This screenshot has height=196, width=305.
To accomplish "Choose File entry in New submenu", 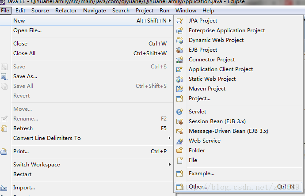I will tap(239, 160).
